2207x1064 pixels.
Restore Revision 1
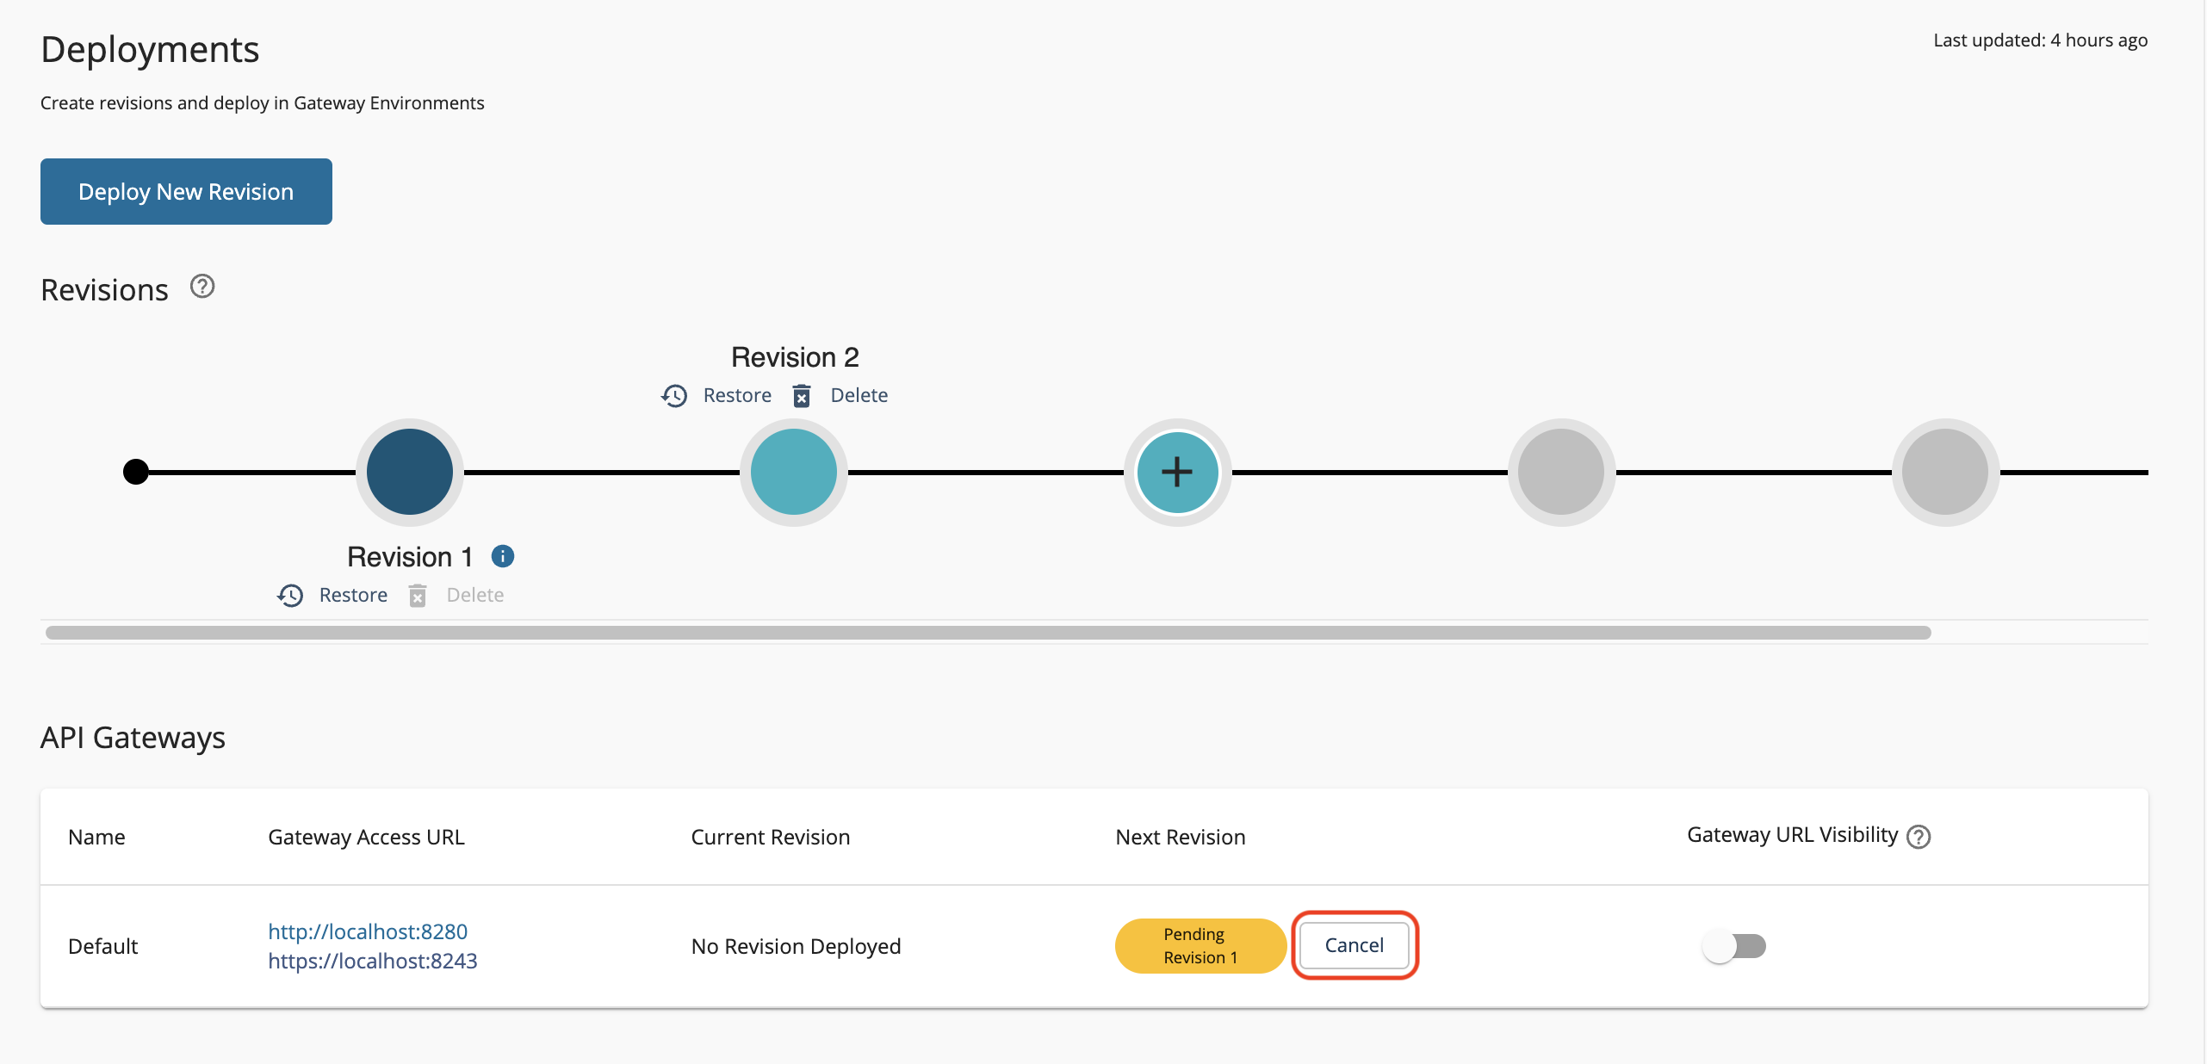[x=353, y=594]
